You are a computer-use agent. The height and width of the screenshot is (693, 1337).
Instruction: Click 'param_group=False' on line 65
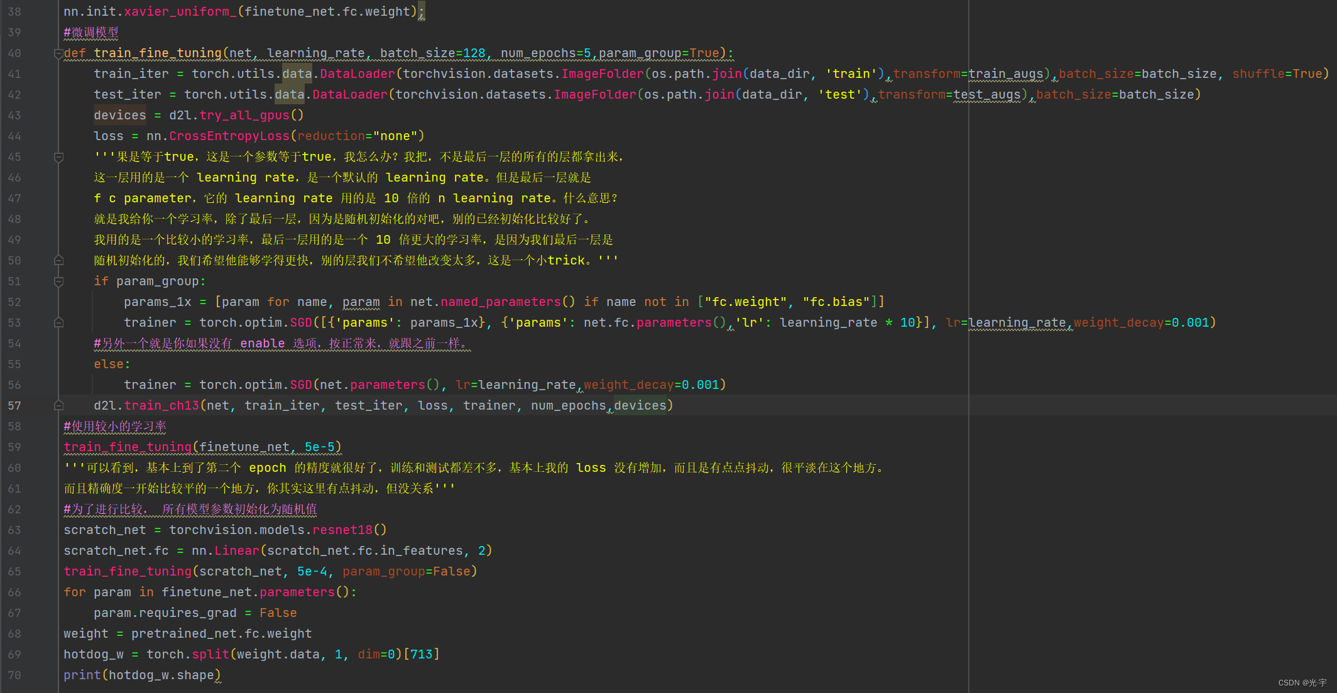[x=406, y=572]
